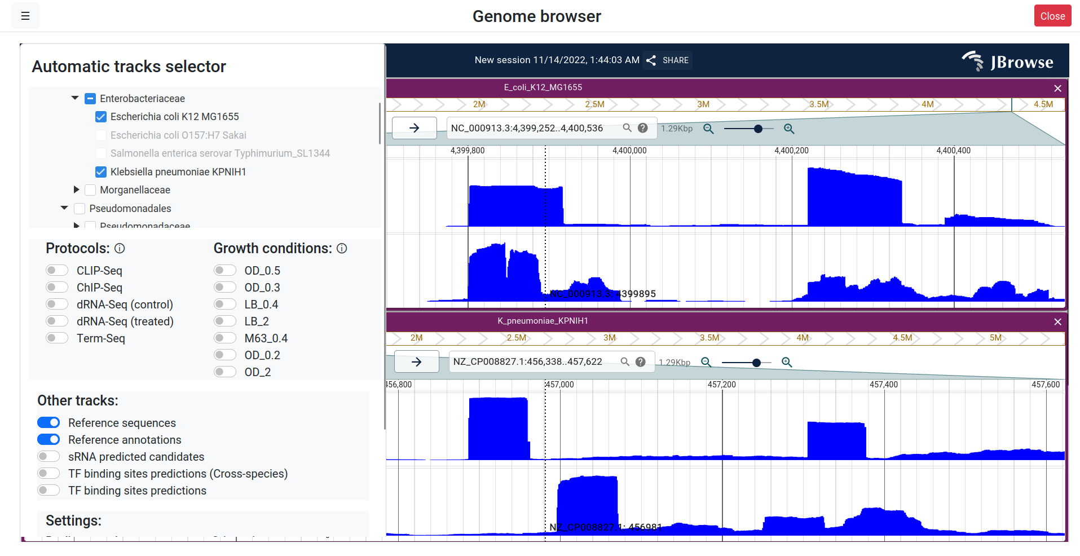Collapse the Pseudomonadales tree node
1080x556 pixels.
coord(64,208)
